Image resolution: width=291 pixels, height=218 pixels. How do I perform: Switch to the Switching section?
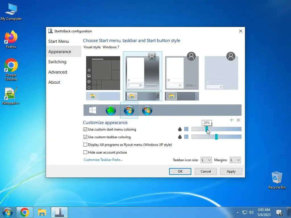[63, 62]
